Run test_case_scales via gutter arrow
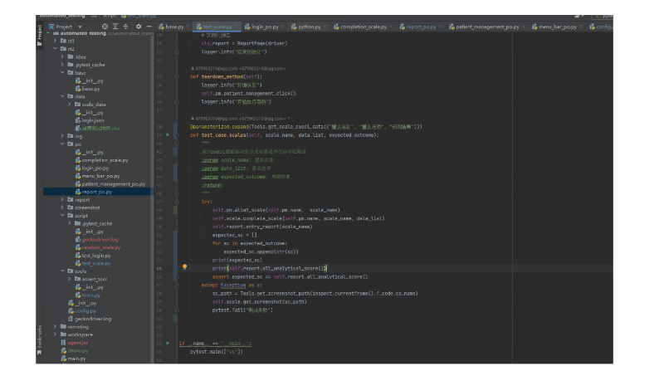Screen dimensions: 664x376 (168, 135)
